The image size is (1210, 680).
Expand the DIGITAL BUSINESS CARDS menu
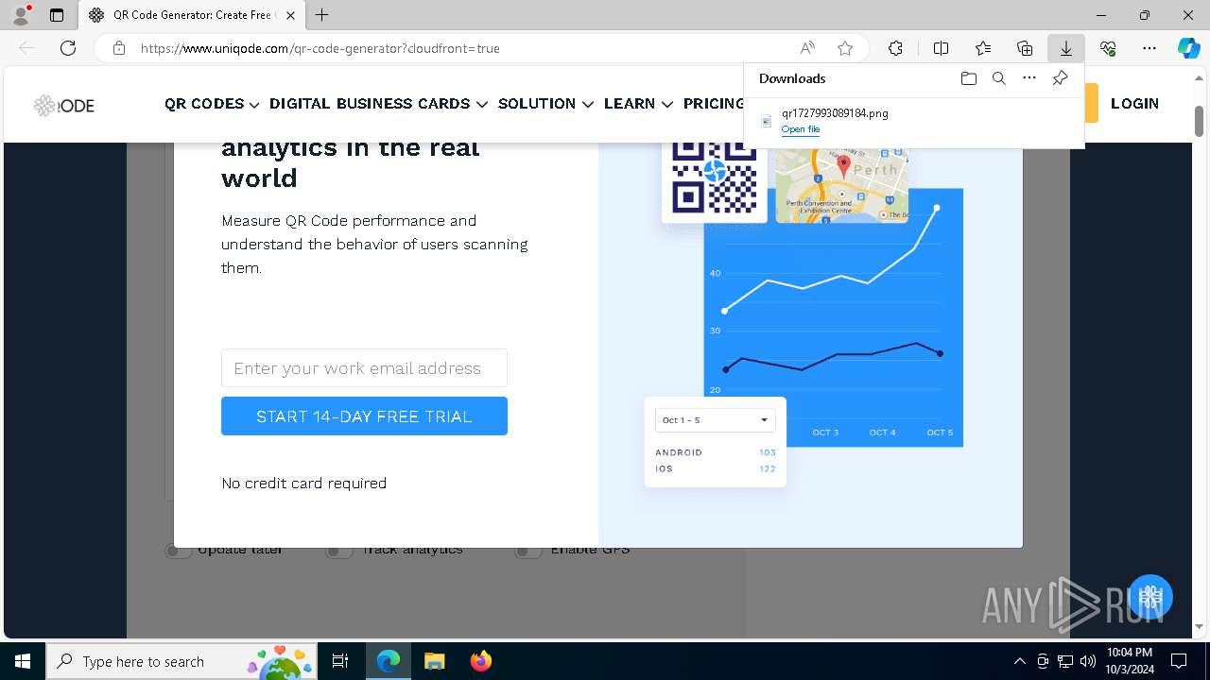(x=378, y=104)
